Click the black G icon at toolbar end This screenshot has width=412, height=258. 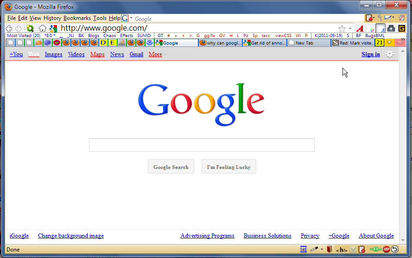tap(401, 28)
